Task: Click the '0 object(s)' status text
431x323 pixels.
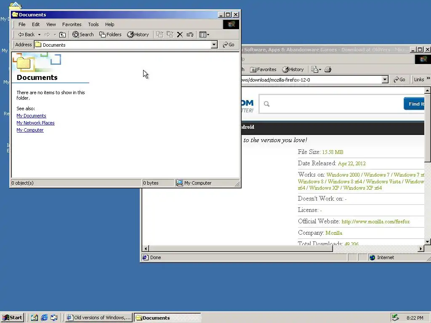Action: pyautogui.click(x=22, y=183)
